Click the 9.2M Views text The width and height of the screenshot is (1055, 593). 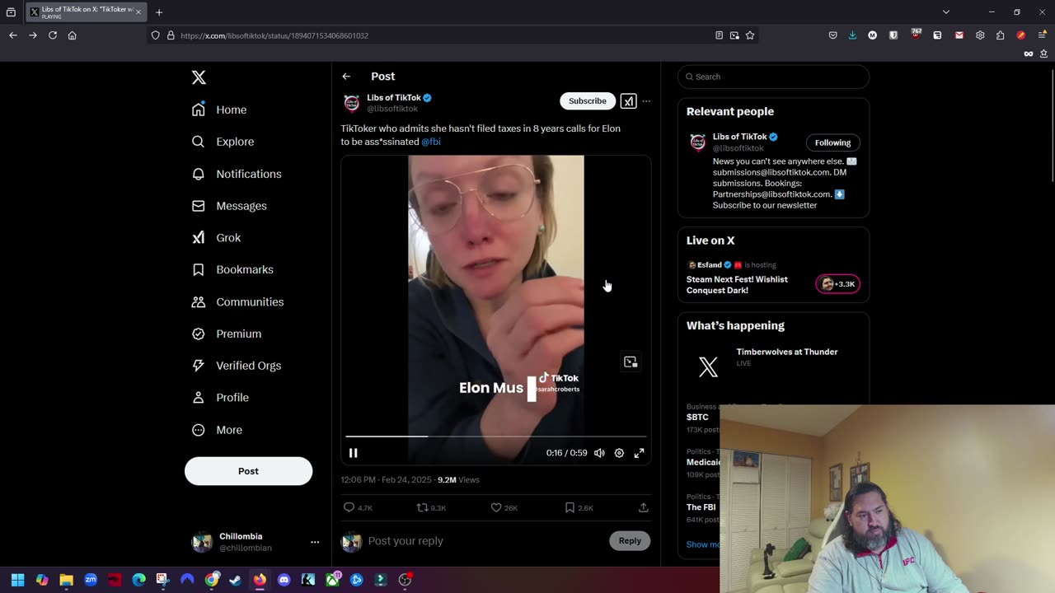458,479
